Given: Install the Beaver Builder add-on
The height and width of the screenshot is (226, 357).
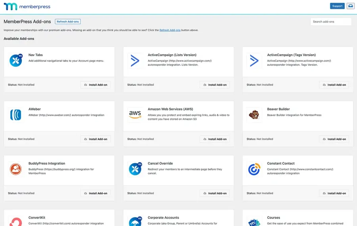Looking at the screenshot, I should click(334, 139).
